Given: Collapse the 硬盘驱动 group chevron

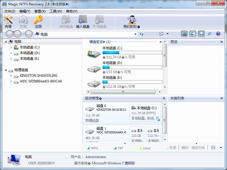Looking at the screenshot, I should [161, 42].
